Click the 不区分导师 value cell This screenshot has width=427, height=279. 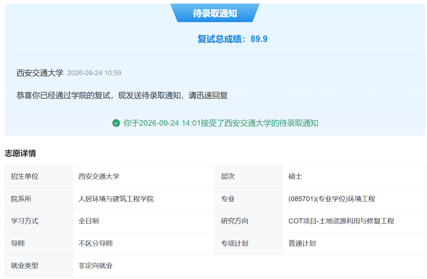(x=144, y=244)
